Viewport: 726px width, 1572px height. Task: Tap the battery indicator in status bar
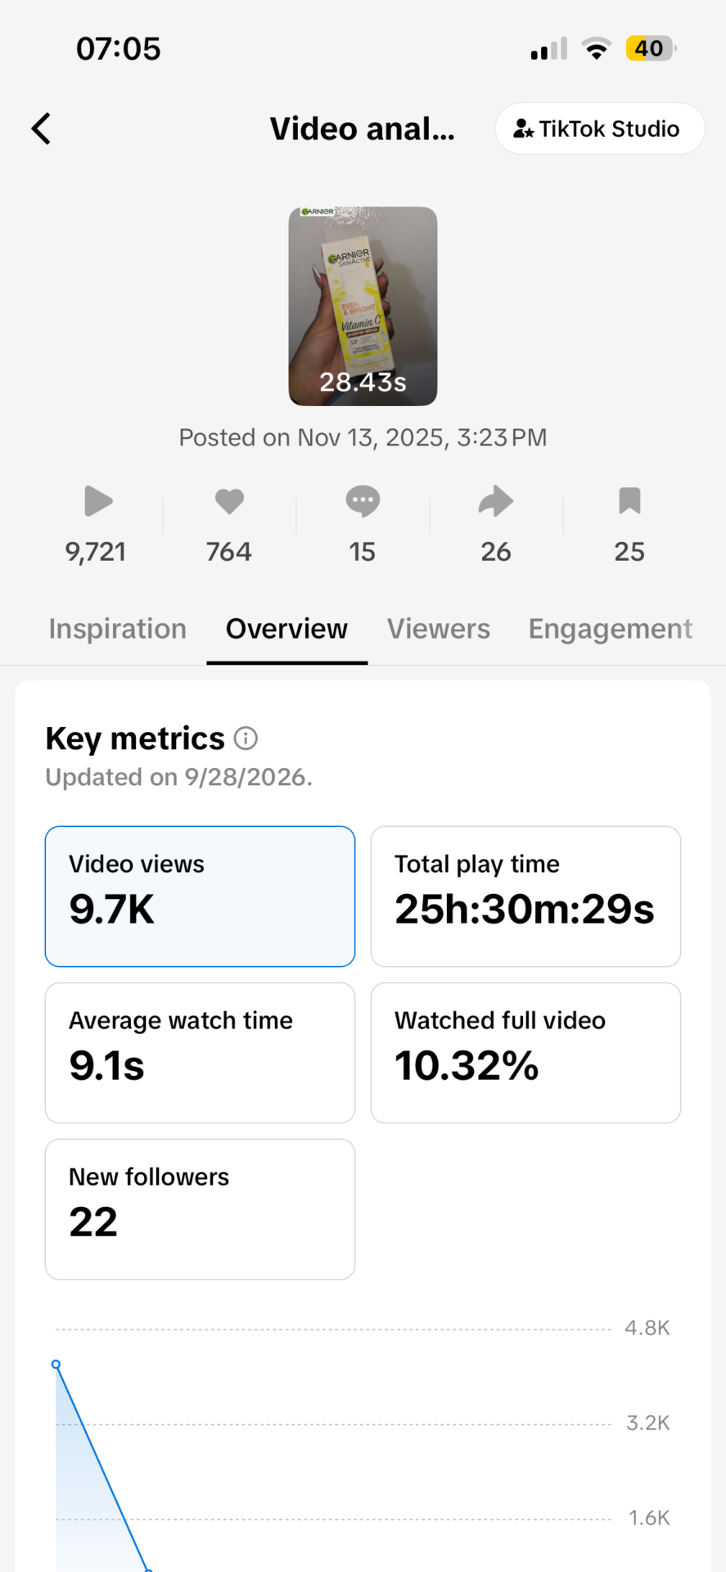pos(651,48)
